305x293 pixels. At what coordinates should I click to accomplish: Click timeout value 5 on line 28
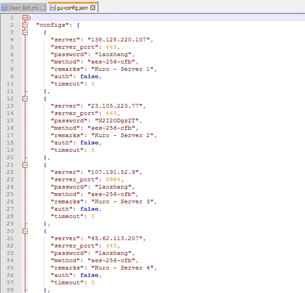point(93,216)
